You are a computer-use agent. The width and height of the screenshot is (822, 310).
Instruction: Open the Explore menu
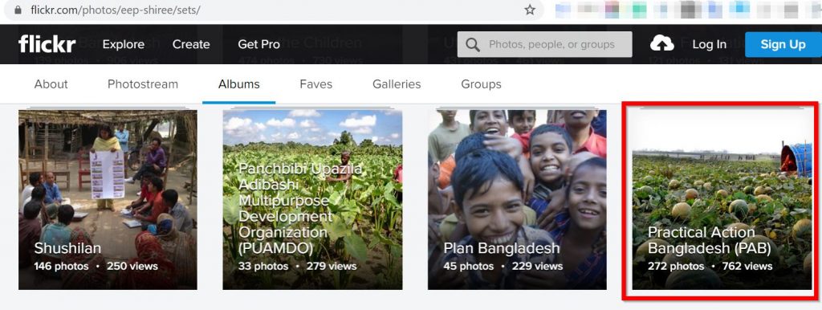[x=123, y=45]
